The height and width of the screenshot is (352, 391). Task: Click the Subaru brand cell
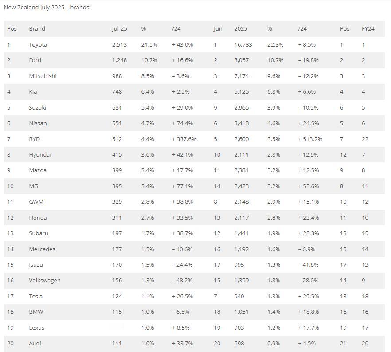pos(39,233)
